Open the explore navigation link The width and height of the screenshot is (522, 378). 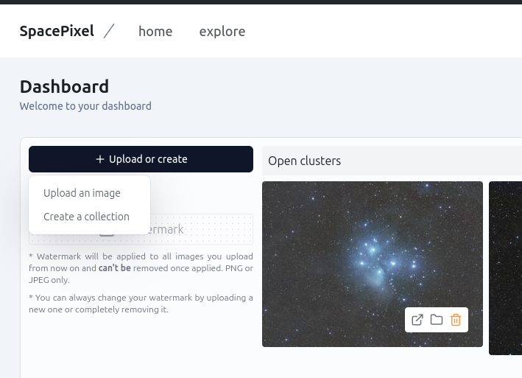pyautogui.click(x=222, y=31)
